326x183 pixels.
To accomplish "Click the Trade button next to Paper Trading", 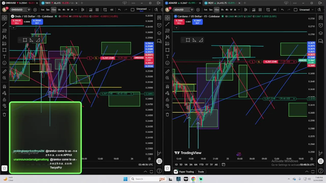I will click(x=201, y=172).
